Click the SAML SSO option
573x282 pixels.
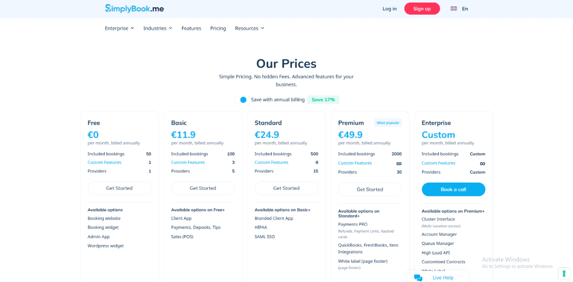[265, 237]
